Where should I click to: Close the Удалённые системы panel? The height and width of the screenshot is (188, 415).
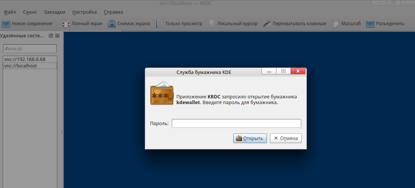(57, 36)
